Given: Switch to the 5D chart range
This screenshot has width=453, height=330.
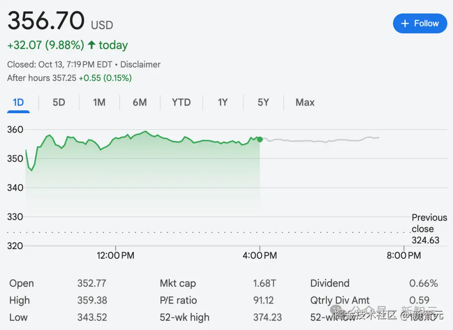Looking at the screenshot, I should pos(59,102).
